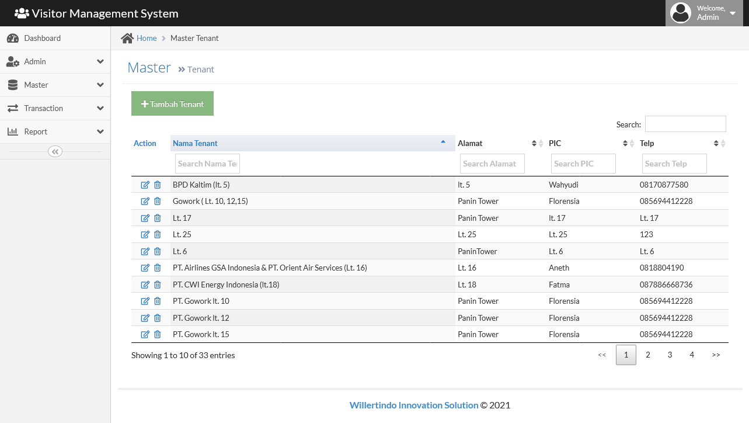749x423 pixels.
Task: Sort table by PIC column
Action: pyautogui.click(x=592, y=143)
